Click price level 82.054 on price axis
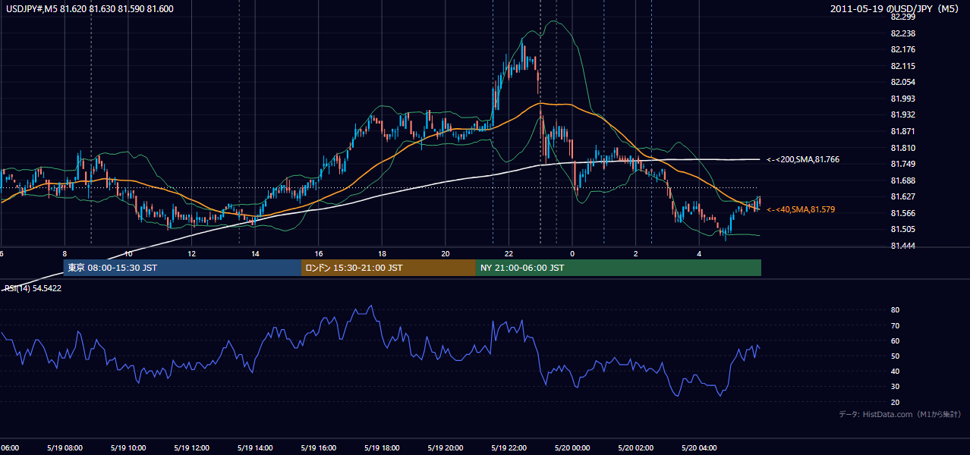This screenshot has width=970, height=455. tap(902, 82)
